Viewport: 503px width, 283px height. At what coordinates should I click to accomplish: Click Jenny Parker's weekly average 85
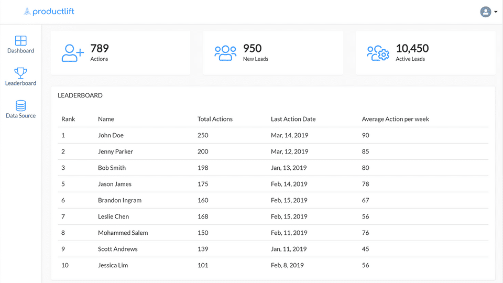point(365,151)
